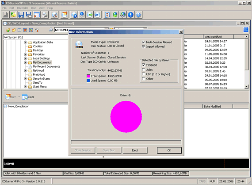Expand the NetHood folder node
The width and height of the screenshot is (252, 185).
tap(25, 70)
